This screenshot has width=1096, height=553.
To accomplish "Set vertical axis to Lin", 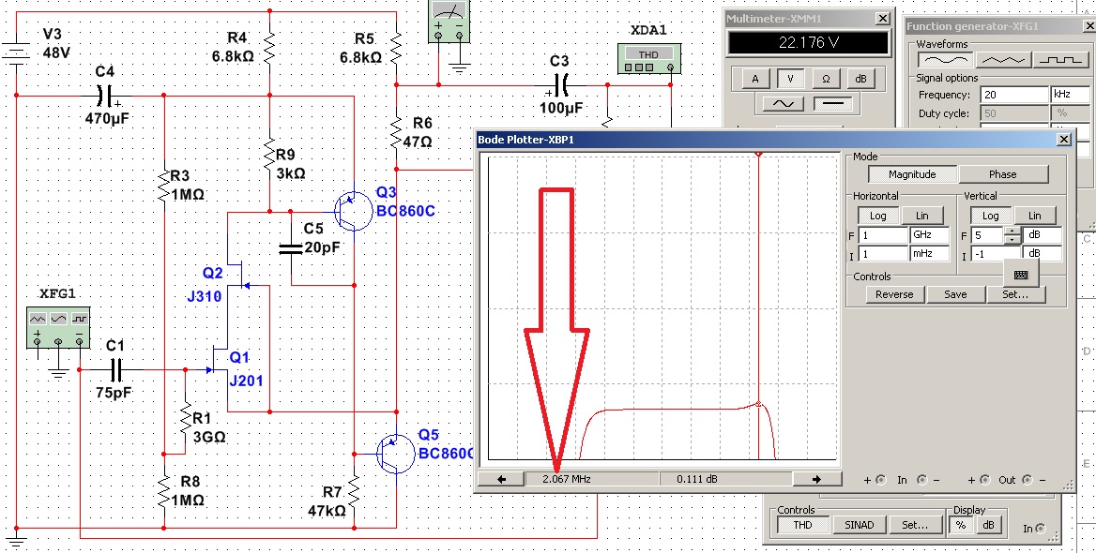I will point(1034,216).
